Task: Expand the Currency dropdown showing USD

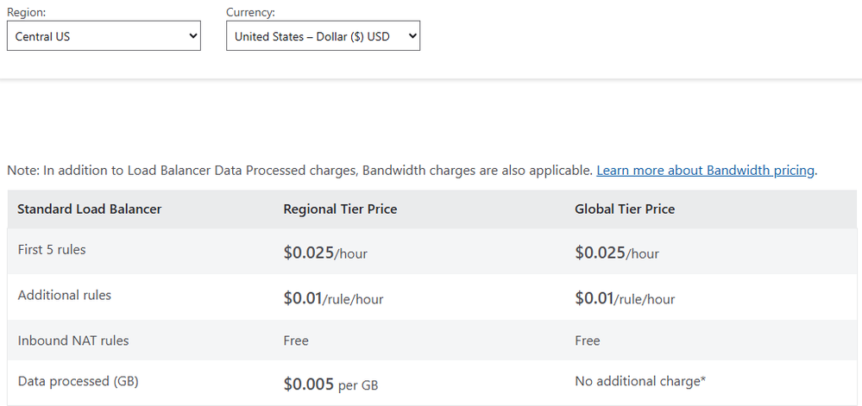Action: coord(323,37)
